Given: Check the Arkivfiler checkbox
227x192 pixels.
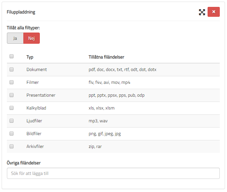Looking at the screenshot, I should 12,146.
